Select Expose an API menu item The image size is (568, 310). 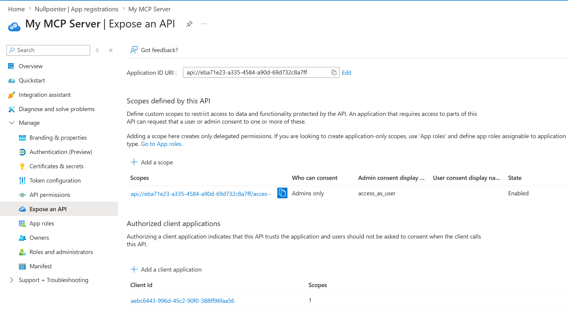tap(59, 209)
